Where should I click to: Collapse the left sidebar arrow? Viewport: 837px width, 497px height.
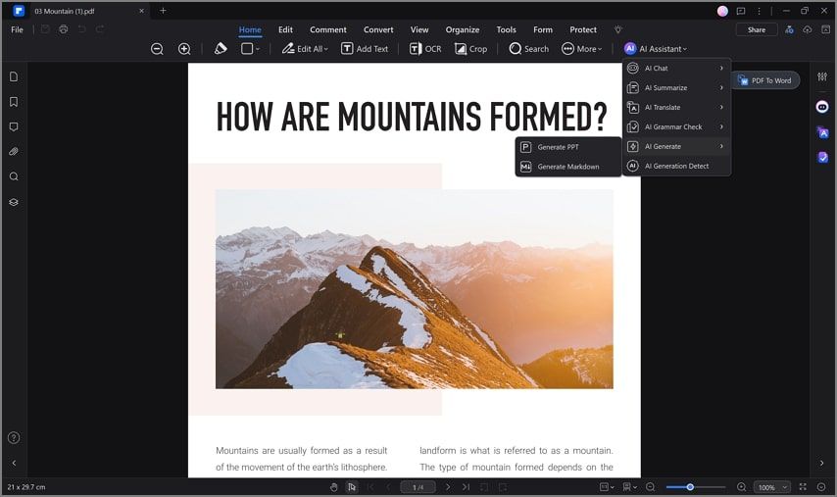pyautogui.click(x=14, y=464)
